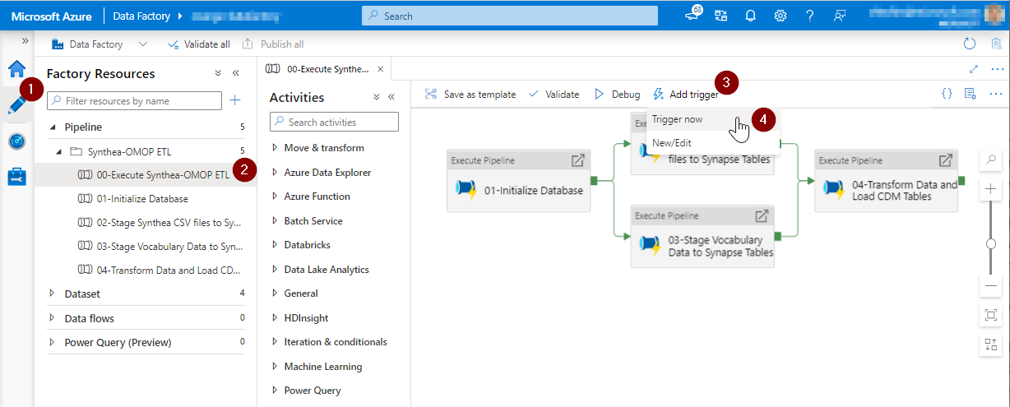
Task: Open pipeline JSON code view braces icon
Action: point(947,94)
